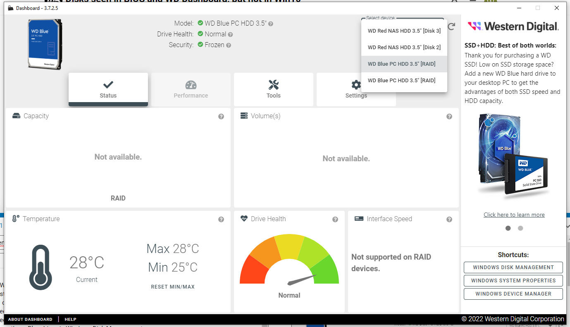This screenshot has height=327, width=570.
Task: Click the Min 25°C value
Action: click(x=173, y=267)
